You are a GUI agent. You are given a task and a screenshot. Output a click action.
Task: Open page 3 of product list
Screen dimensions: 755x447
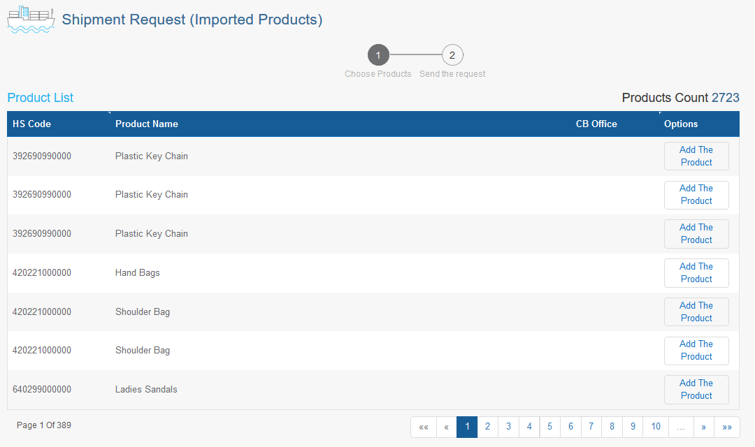coord(508,427)
